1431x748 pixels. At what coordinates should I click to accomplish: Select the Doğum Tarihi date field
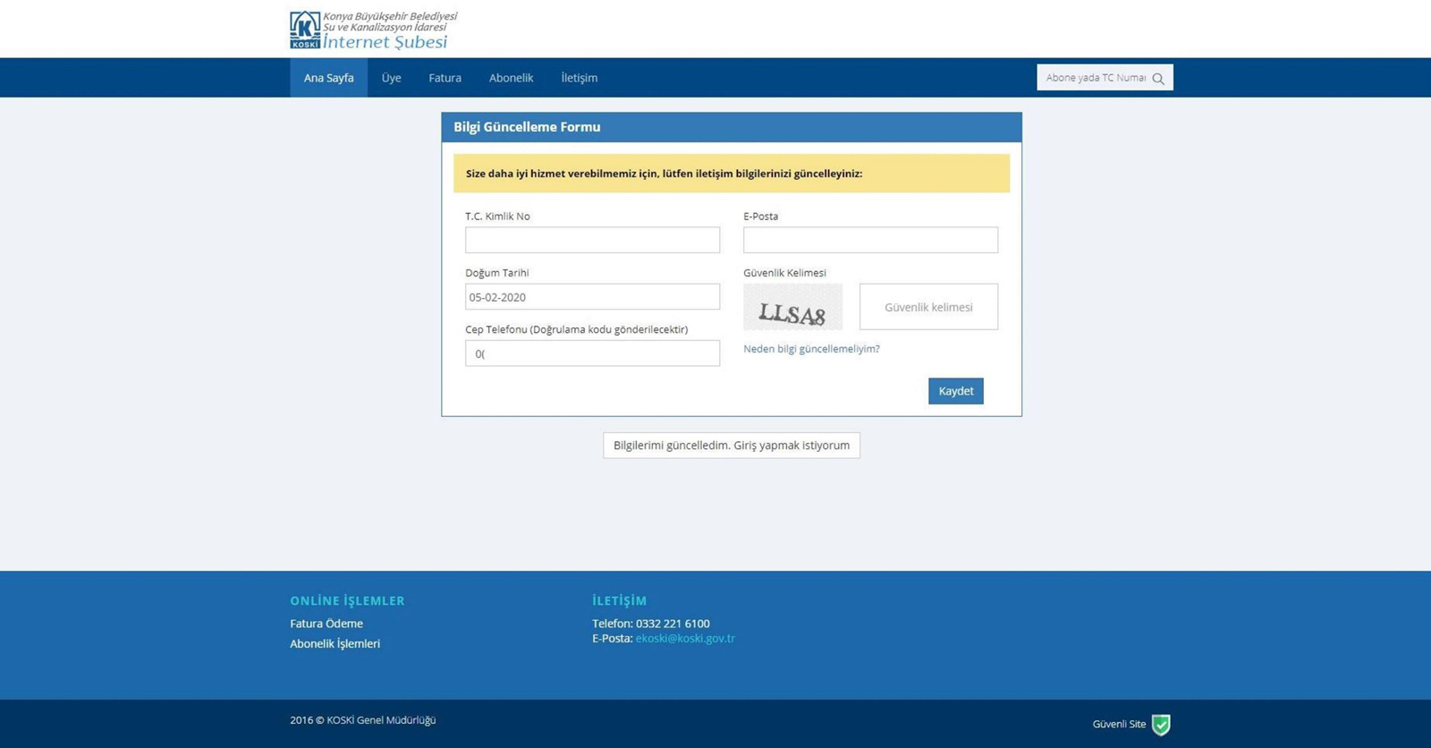[592, 297]
